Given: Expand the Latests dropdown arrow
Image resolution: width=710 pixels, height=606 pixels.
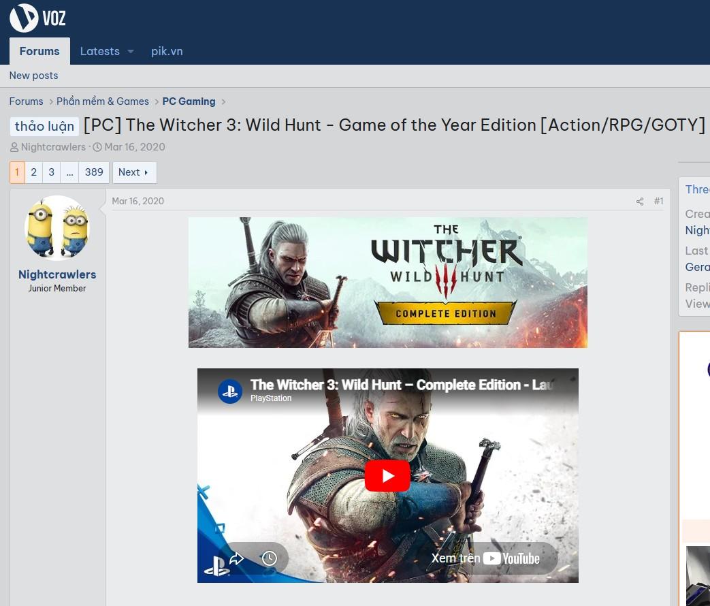Looking at the screenshot, I should (131, 52).
